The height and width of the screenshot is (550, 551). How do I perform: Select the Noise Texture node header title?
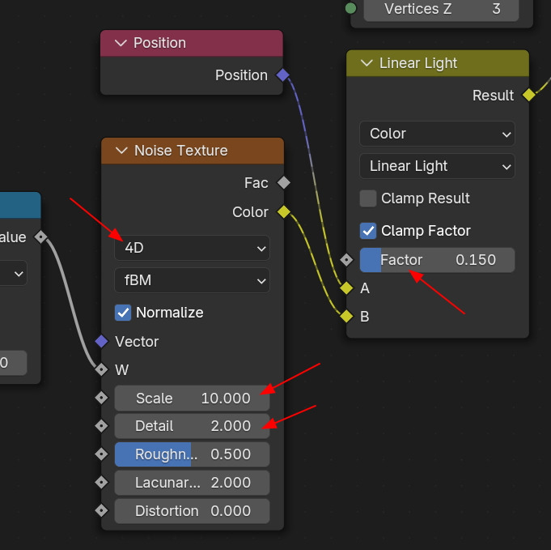click(x=181, y=151)
